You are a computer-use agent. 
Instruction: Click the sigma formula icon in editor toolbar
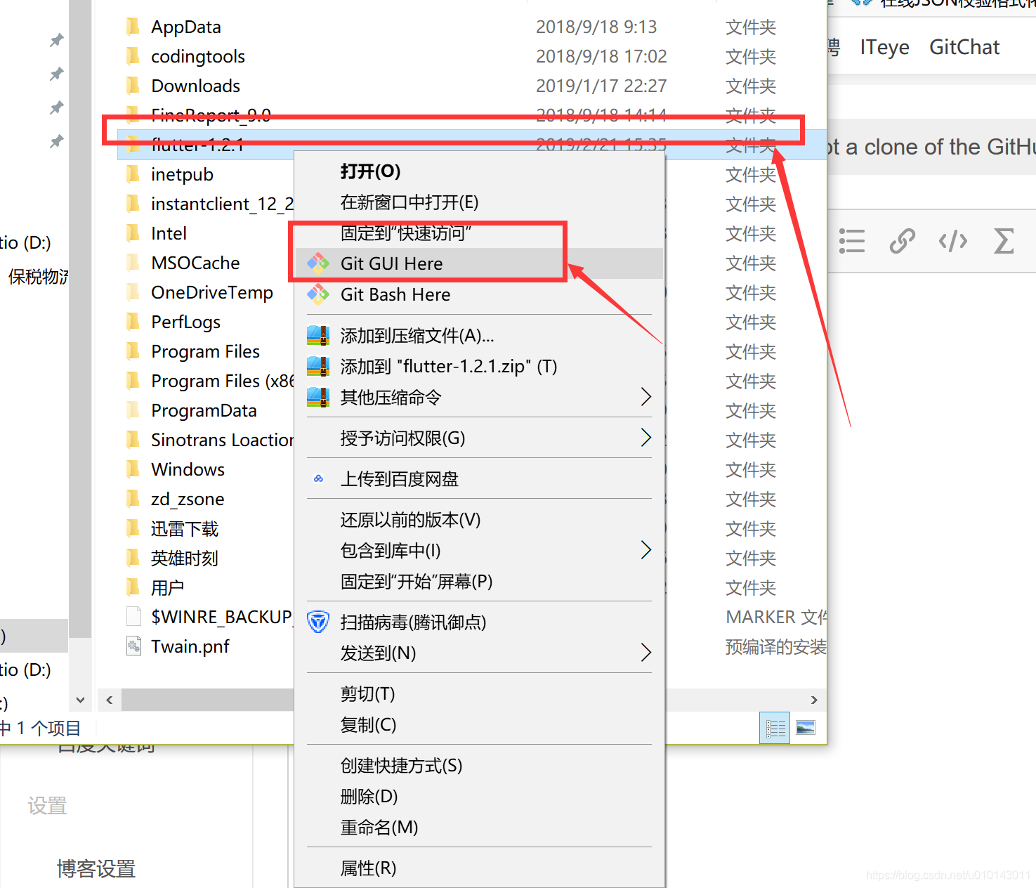click(x=1004, y=241)
